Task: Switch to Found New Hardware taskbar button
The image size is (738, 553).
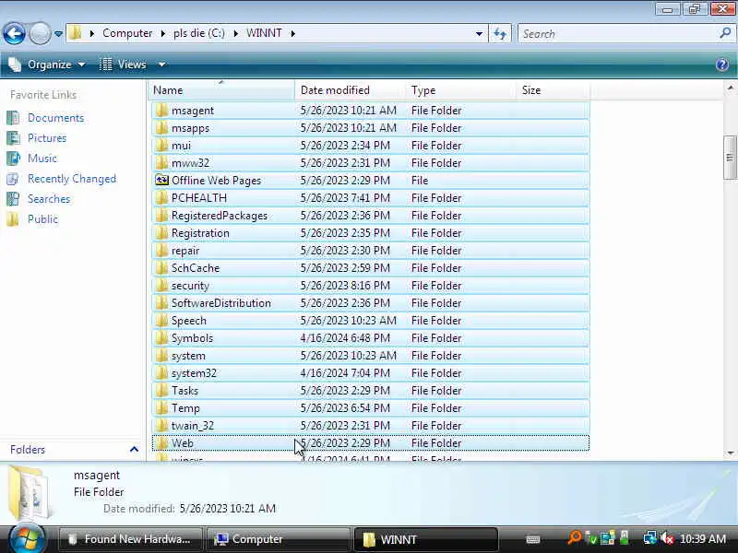Action: point(130,539)
